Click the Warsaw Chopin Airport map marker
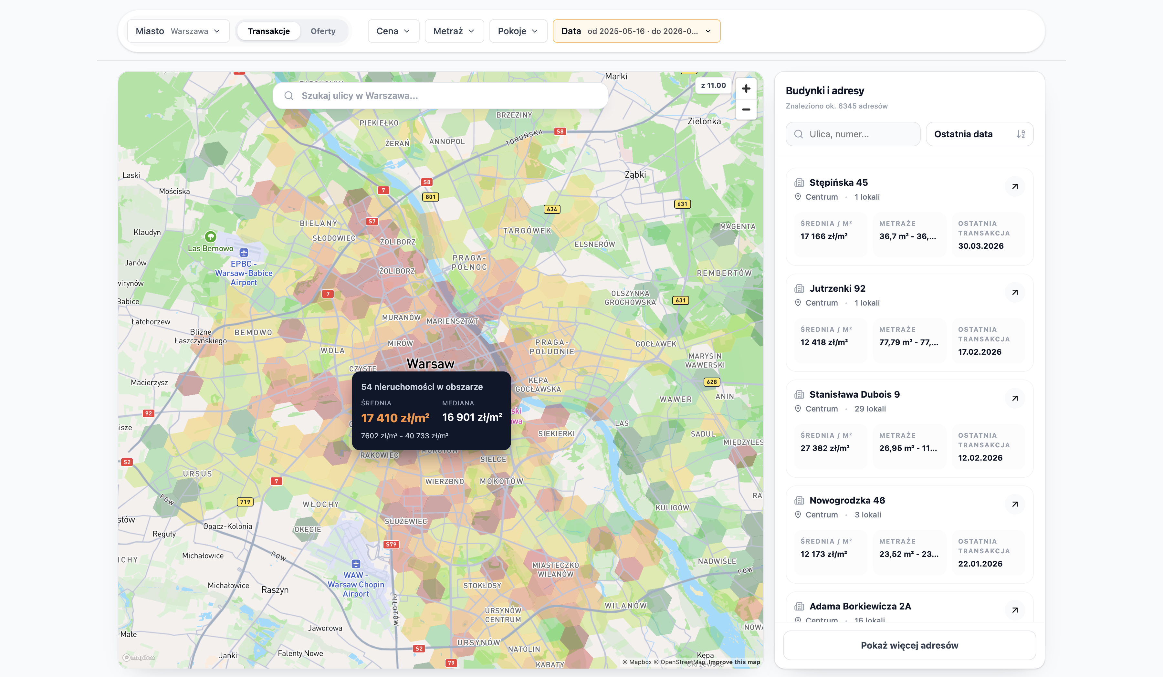 coord(356,564)
